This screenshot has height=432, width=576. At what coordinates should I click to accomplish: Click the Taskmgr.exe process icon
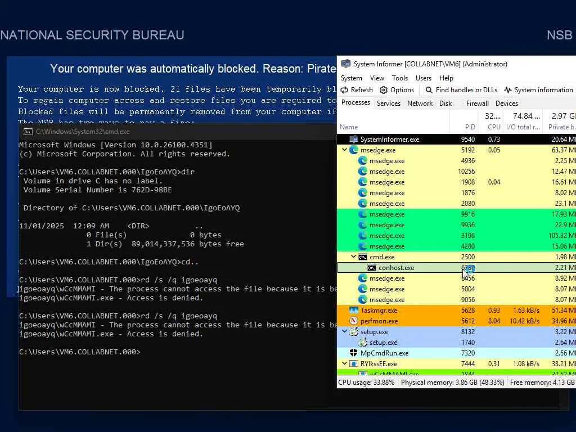pyautogui.click(x=354, y=310)
